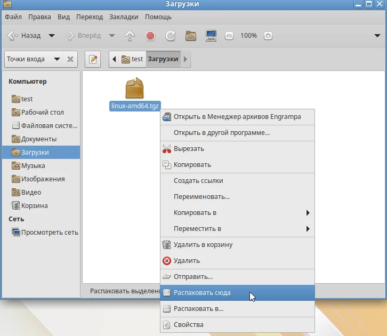This screenshot has width=387, height=336.
Task: Expand the Копировать в submenu
Action: [x=237, y=213]
